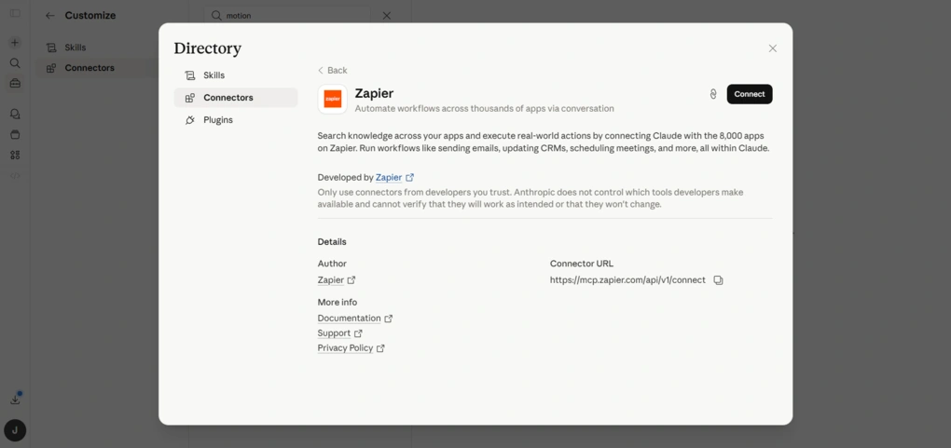Click the 'Zapier' connector title heading
This screenshot has width=951, height=448.
374,93
